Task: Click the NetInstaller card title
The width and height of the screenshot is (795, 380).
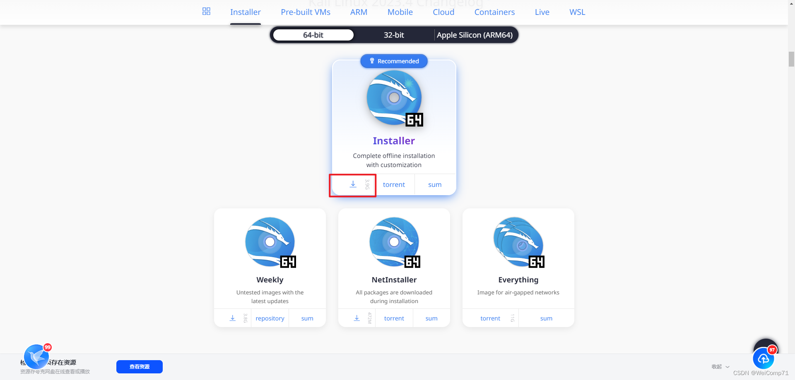Action: 394,280
